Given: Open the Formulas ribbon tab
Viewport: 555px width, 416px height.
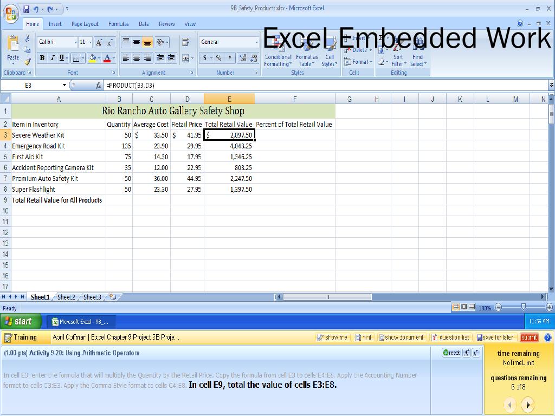Looking at the screenshot, I should point(119,24).
